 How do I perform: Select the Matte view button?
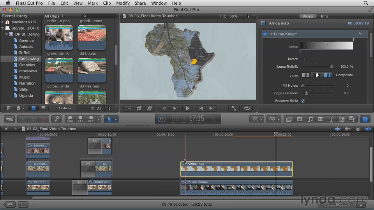tap(316, 75)
